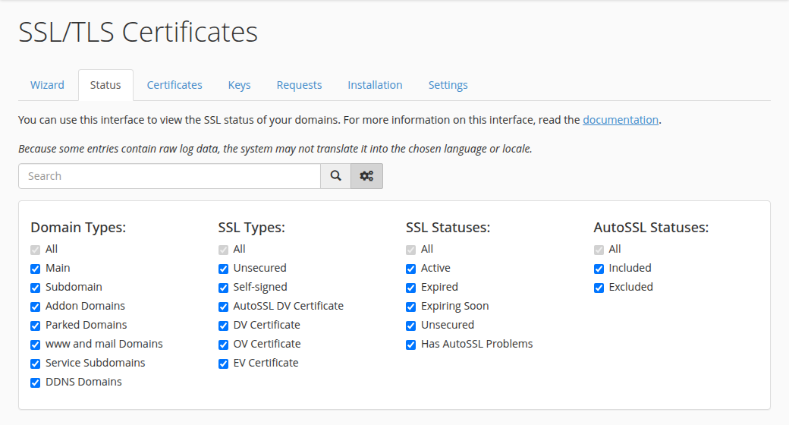
Task: Uncheck the Active SSL status
Action: [x=411, y=269]
